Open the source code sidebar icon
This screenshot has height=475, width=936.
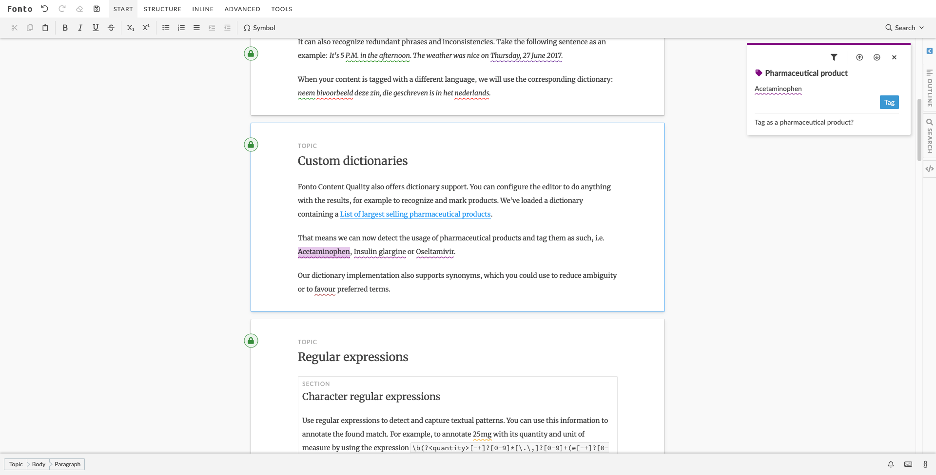930,169
